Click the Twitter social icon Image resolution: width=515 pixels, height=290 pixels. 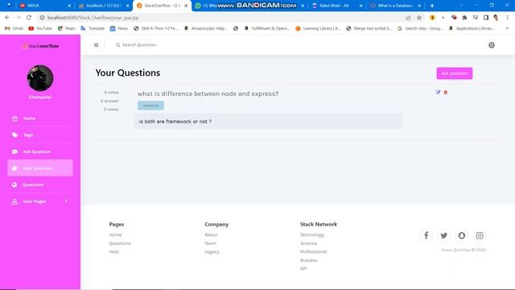click(443, 235)
